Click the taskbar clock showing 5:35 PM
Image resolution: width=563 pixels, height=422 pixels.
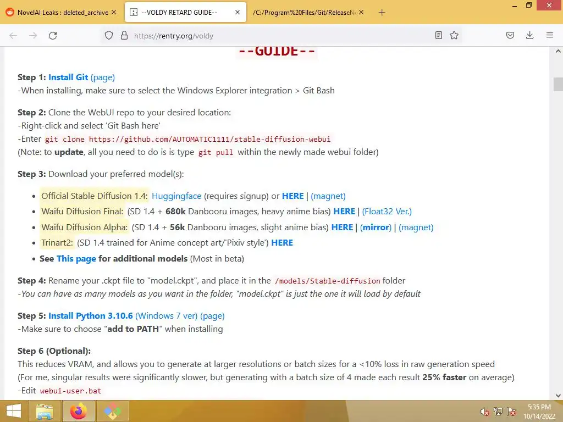539,412
